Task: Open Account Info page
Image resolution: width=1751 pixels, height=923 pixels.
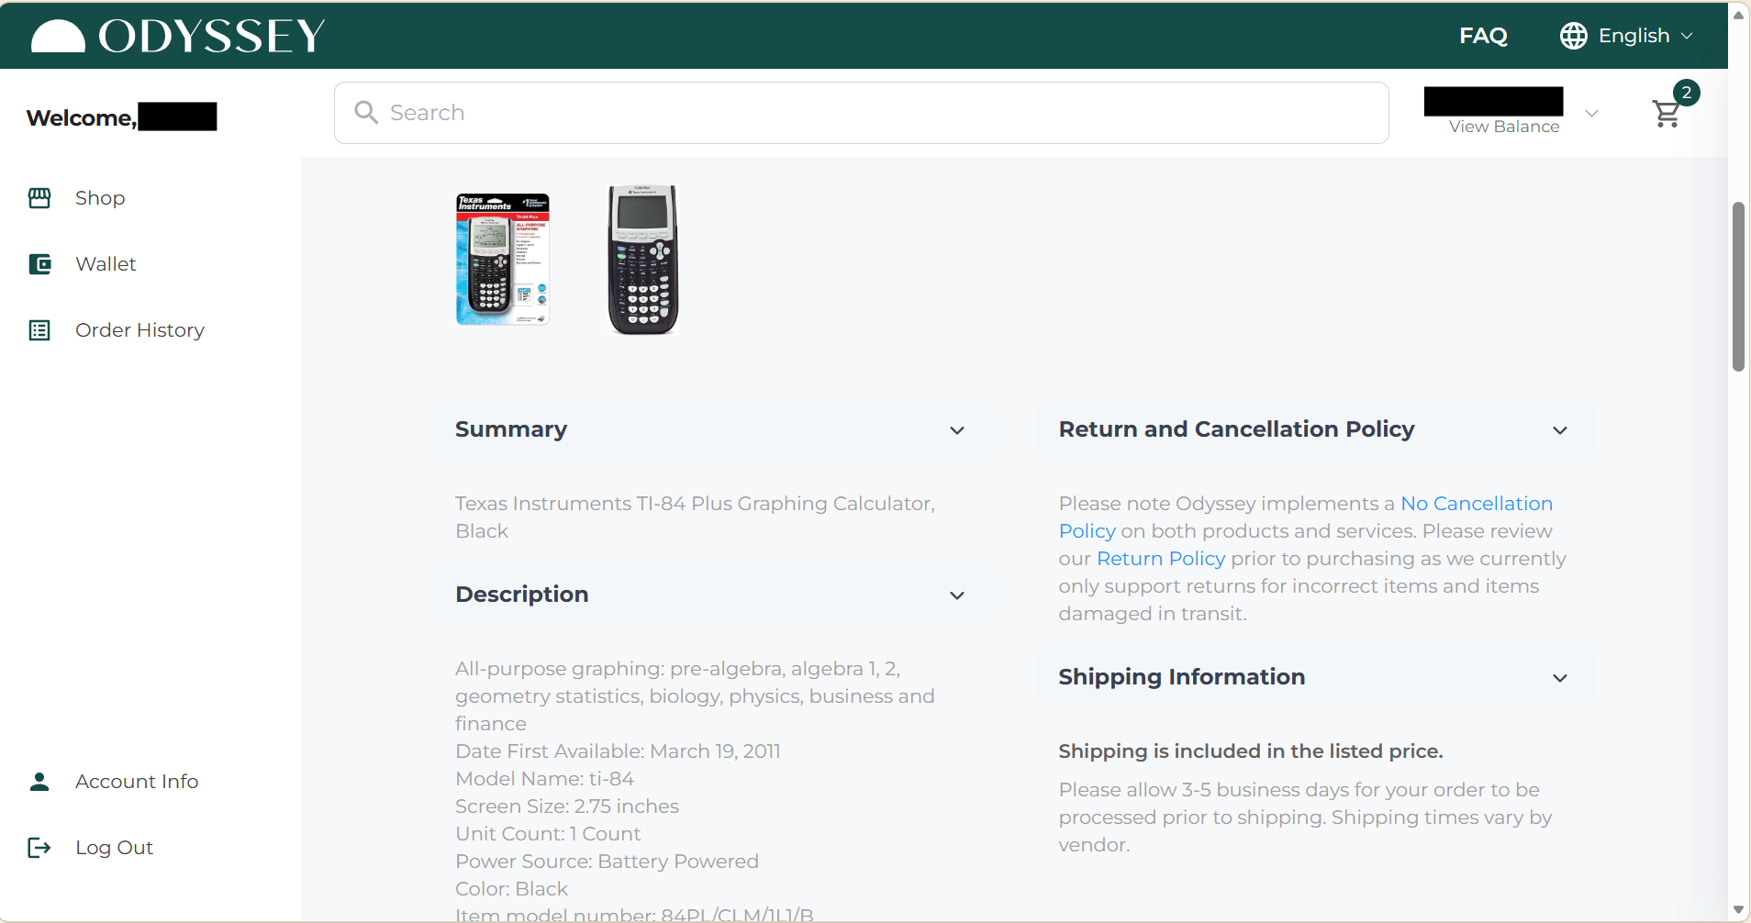Action: 137,782
